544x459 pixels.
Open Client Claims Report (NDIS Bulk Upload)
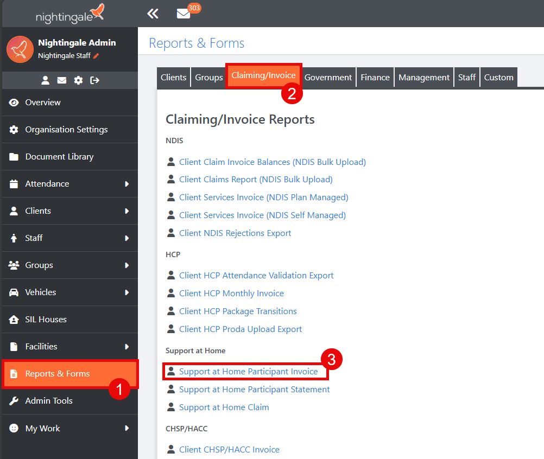tap(256, 179)
